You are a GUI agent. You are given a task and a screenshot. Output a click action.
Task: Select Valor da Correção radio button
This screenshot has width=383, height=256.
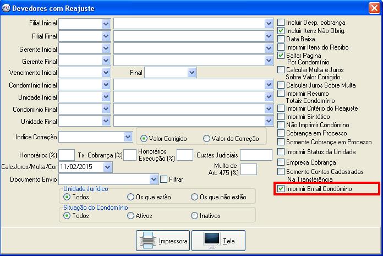(x=207, y=139)
